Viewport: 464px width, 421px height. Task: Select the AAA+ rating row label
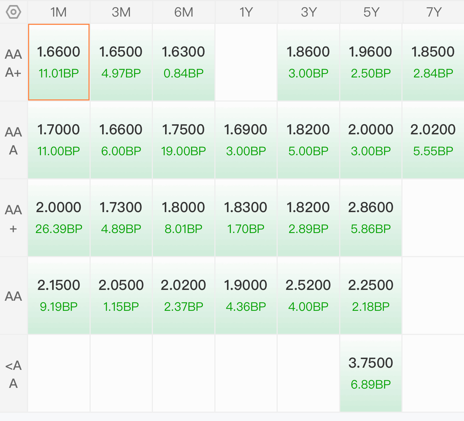14,63
